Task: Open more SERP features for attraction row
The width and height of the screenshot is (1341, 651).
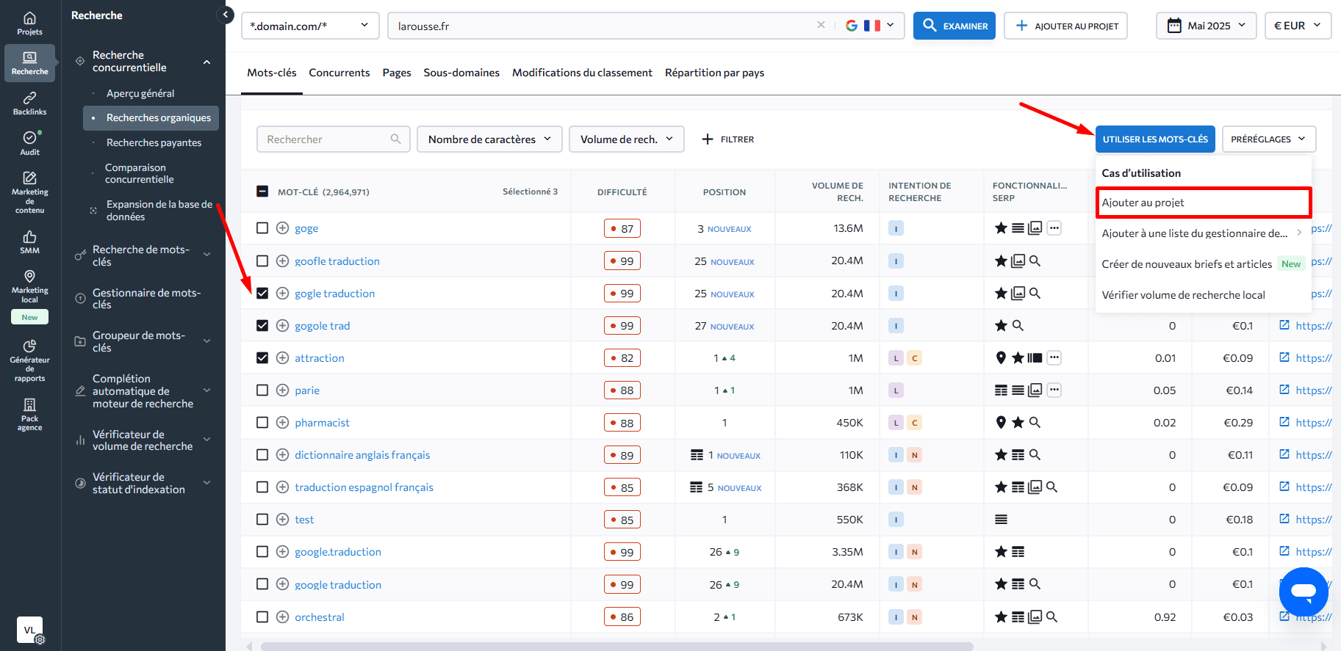Action: [1054, 358]
